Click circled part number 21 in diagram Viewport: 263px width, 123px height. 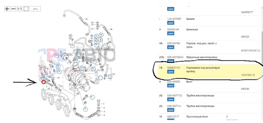click(85, 109)
